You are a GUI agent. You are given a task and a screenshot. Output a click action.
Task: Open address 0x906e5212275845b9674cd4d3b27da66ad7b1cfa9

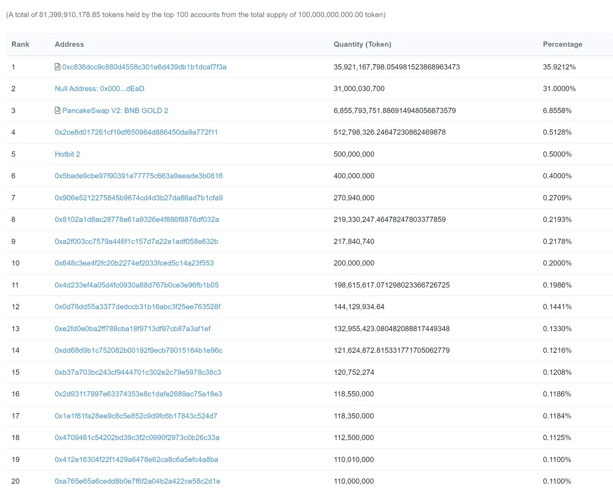pyautogui.click(x=139, y=198)
